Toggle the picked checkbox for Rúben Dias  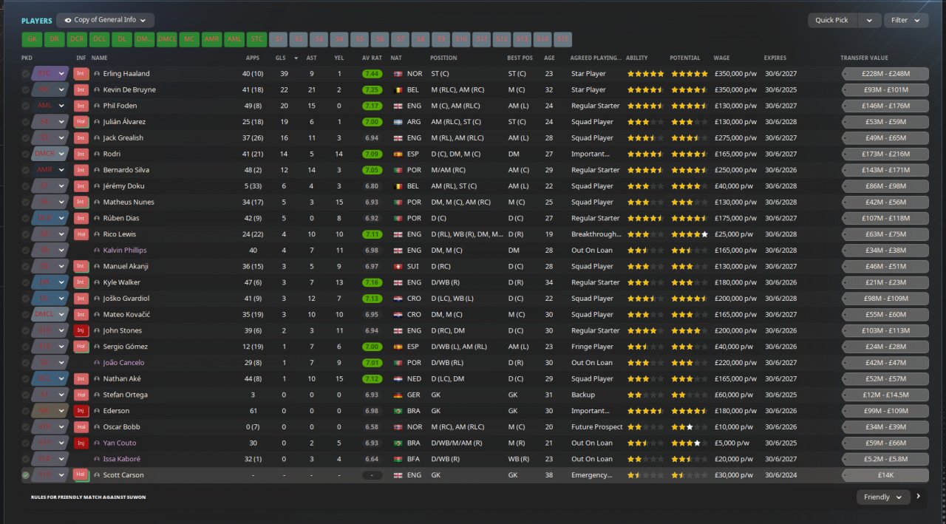pos(26,218)
